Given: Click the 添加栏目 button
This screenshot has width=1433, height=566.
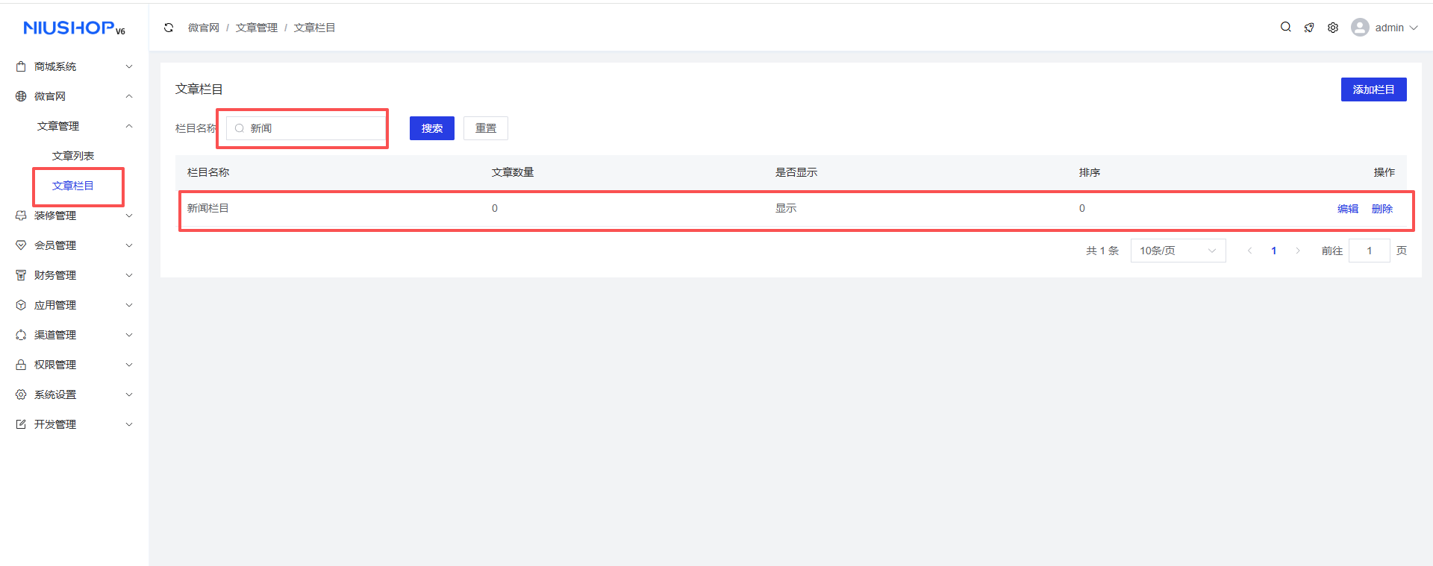Looking at the screenshot, I should point(1373,89).
